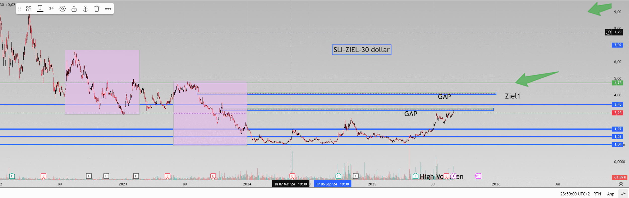The image size is (629, 198).
Task: Open chart settings gear at time axis
Action: point(621,184)
